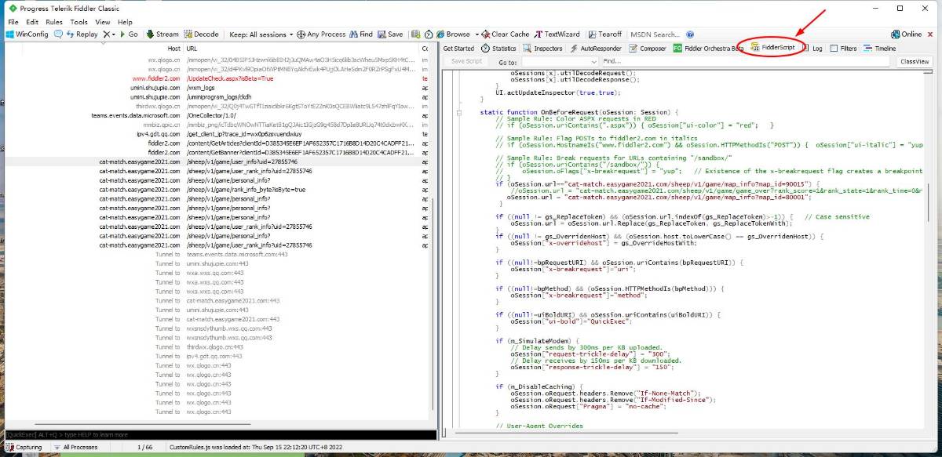
Task: Open the Tools menu
Action: [79, 22]
